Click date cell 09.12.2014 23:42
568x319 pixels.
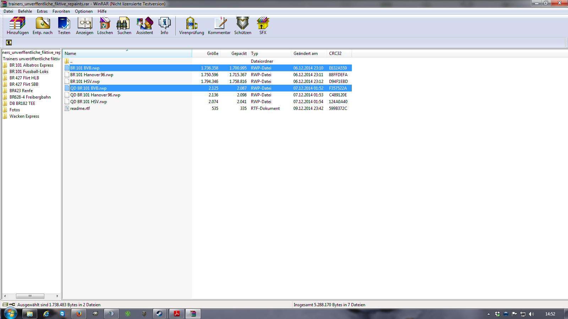coord(308,108)
